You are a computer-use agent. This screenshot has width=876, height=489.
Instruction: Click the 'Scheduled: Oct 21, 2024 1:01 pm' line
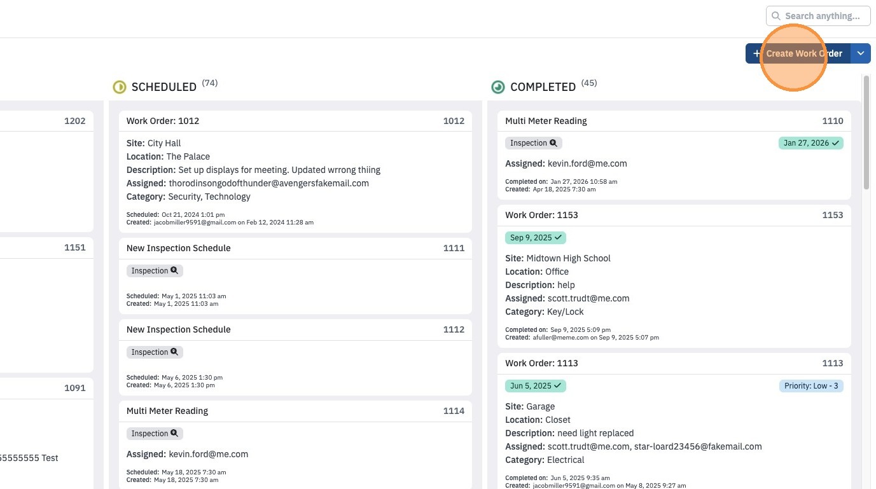[176, 215]
